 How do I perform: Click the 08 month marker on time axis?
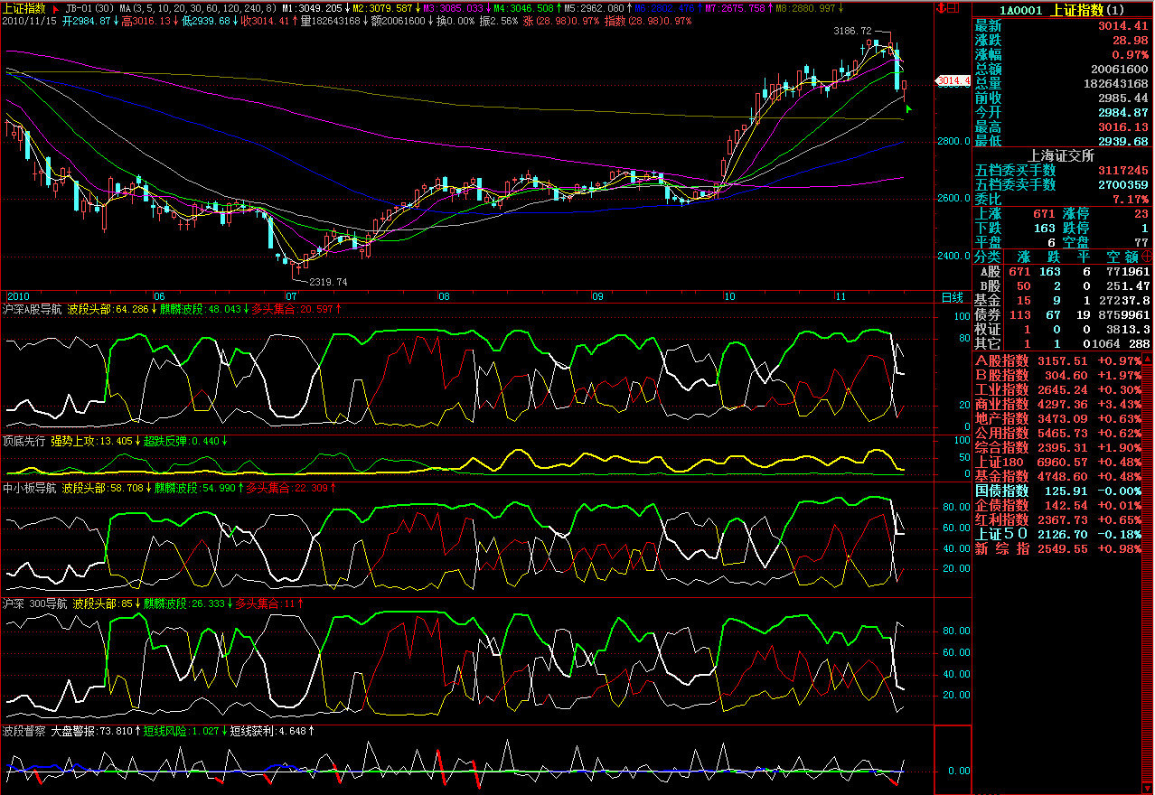[444, 296]
